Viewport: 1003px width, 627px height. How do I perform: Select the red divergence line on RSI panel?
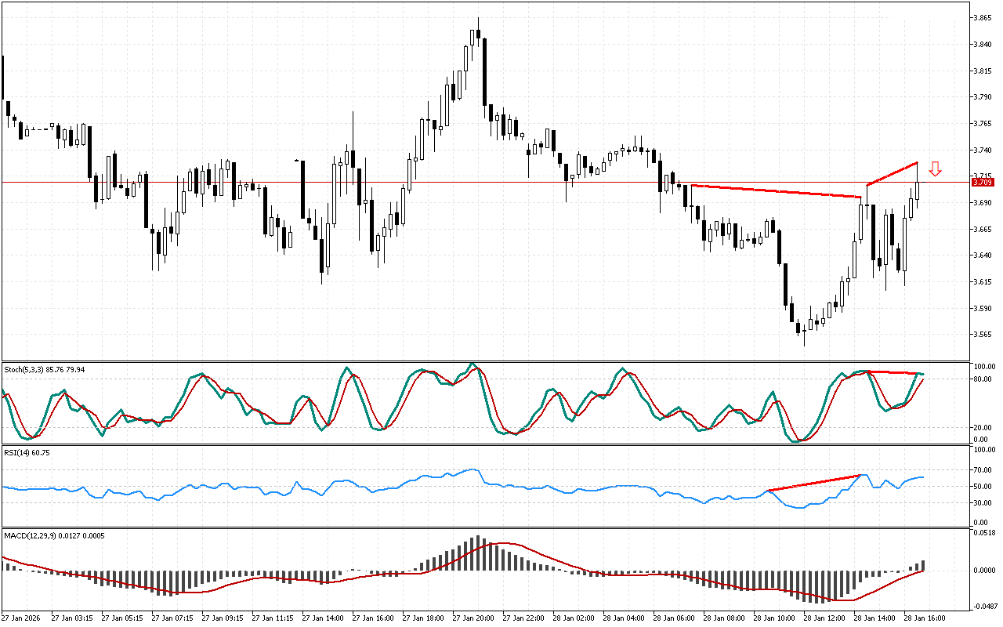[815, 483]
